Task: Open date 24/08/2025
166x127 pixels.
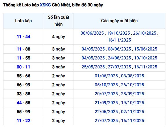Action: pyautogui.click(x=119, y=58)
